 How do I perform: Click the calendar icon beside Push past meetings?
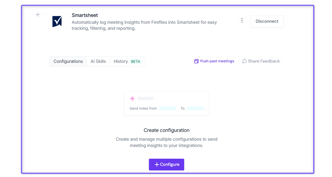click(x=197, y=61)
